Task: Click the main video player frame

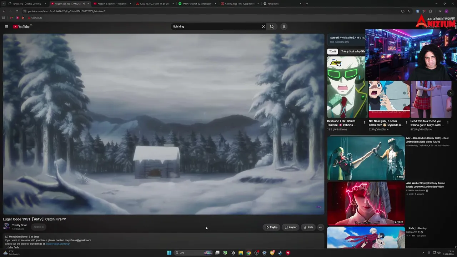Action: click(164, 124)
